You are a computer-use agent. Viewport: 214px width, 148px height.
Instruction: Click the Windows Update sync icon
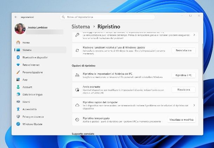18,124
